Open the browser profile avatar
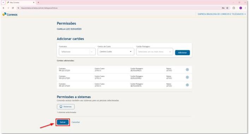Screen dimensions: 249x134 (x=241, y=8)
